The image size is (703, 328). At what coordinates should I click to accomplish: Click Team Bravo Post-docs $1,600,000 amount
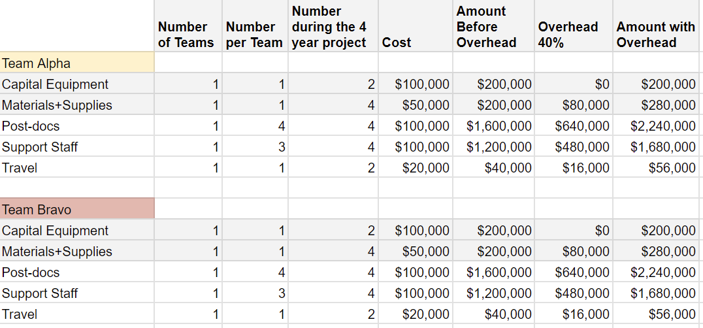click(x=499, y=272)
